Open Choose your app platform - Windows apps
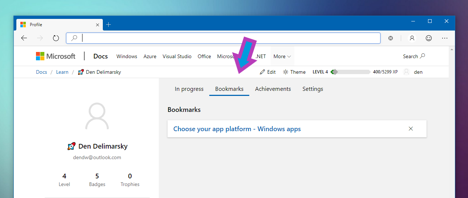Screen dimensions: 468x198 pos(237,129)
